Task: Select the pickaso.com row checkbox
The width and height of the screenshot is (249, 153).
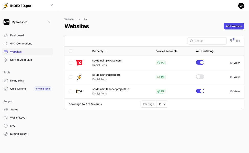Action: tap(70, 63)
